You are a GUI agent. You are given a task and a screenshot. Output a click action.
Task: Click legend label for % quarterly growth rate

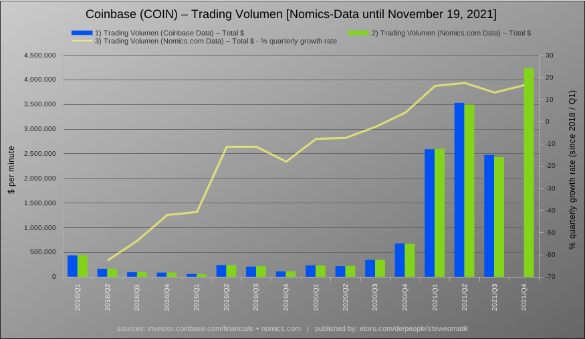click(216, 41)
